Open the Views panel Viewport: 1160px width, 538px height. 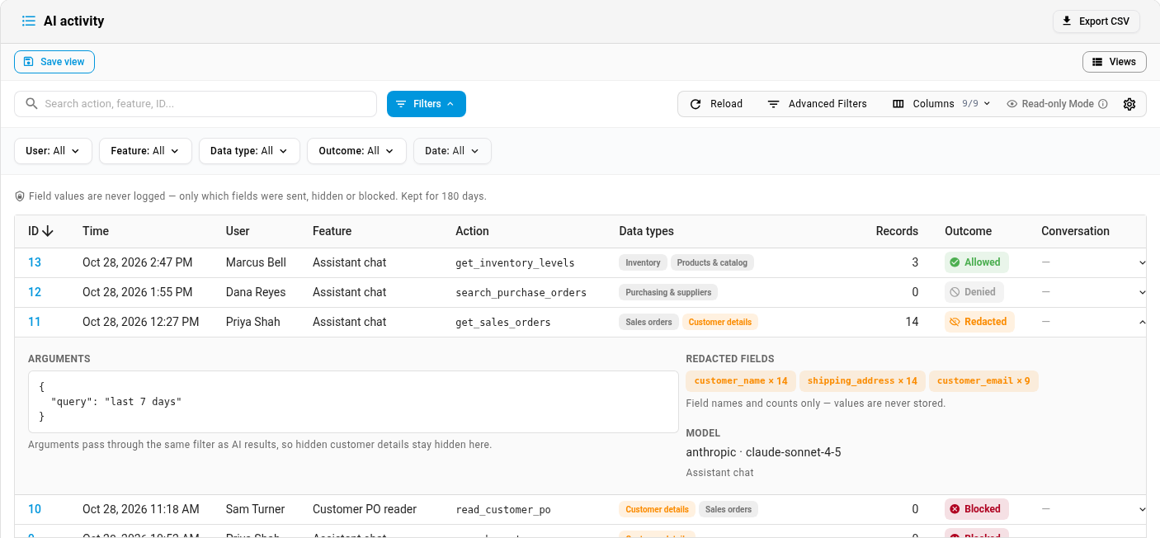tap(1114, 62)
